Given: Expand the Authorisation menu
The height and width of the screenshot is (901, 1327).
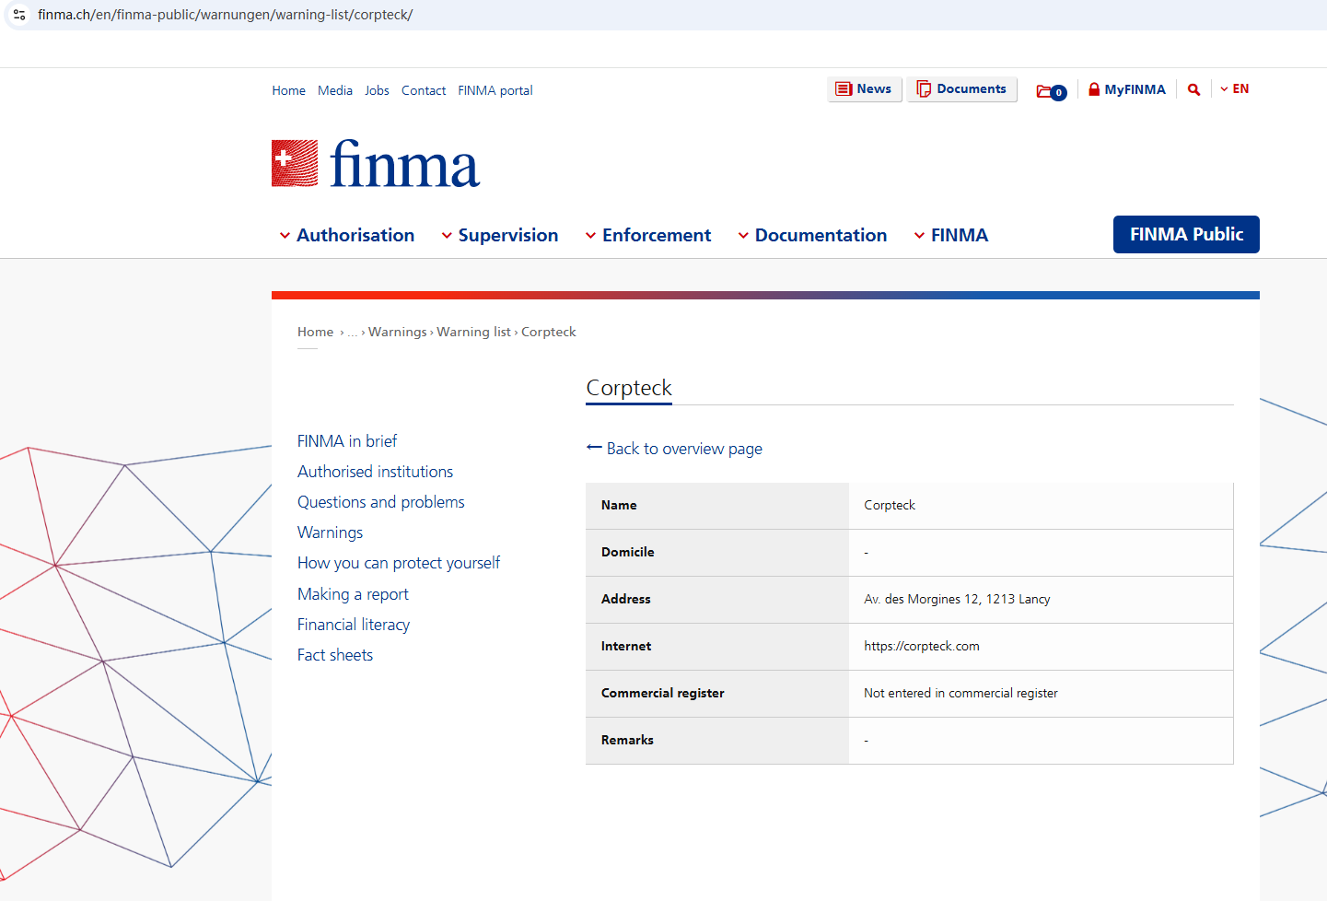Looking at the screenshot, I should 347,235.
